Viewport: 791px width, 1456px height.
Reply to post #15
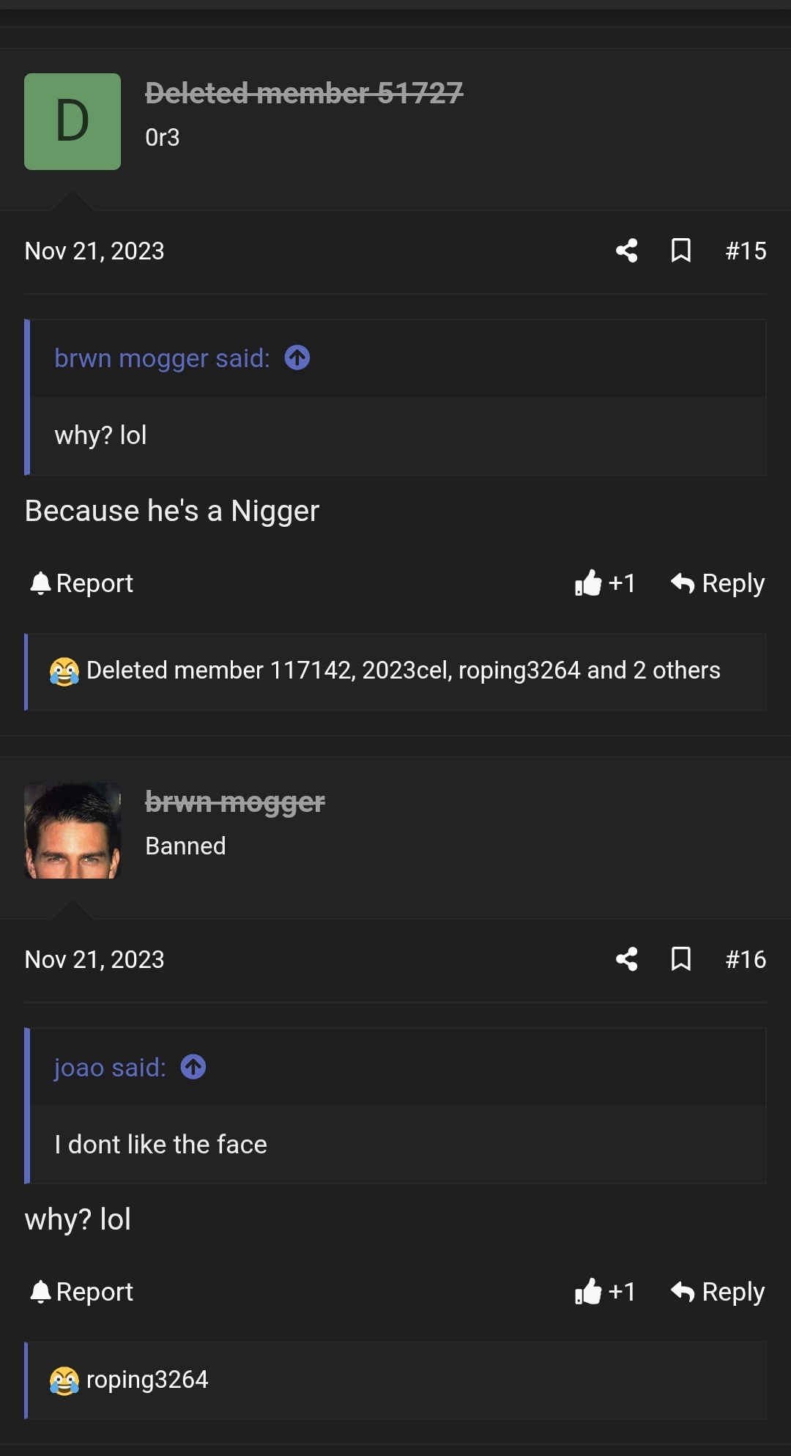pyautogui.click(x=718, y=583)
